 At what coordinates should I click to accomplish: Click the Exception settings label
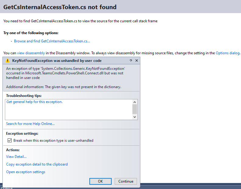coord(22,134)
